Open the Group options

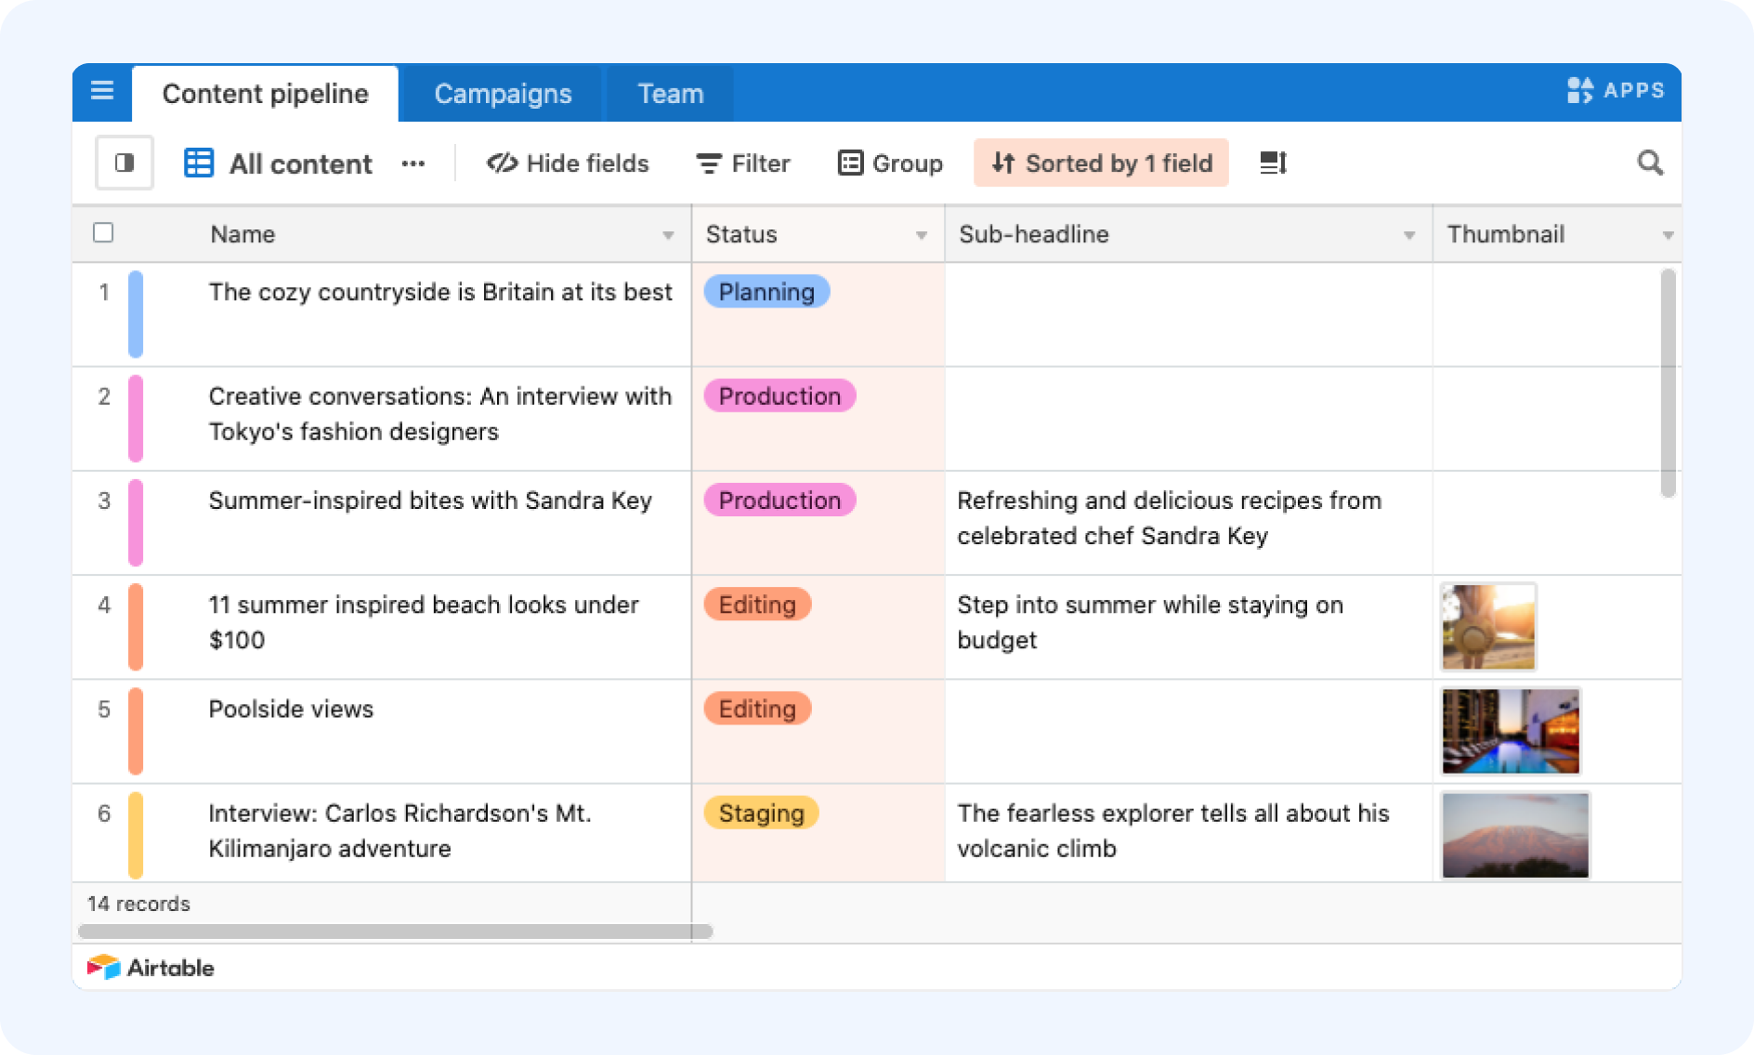pos(890,163)
